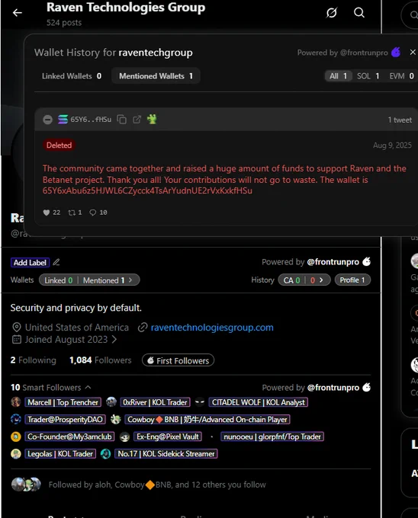Collapse the 65Y6..fHSu wallet entry
The width and height of the screenshot is (418, 518).
pyautogui.click(x=47, y=120)
